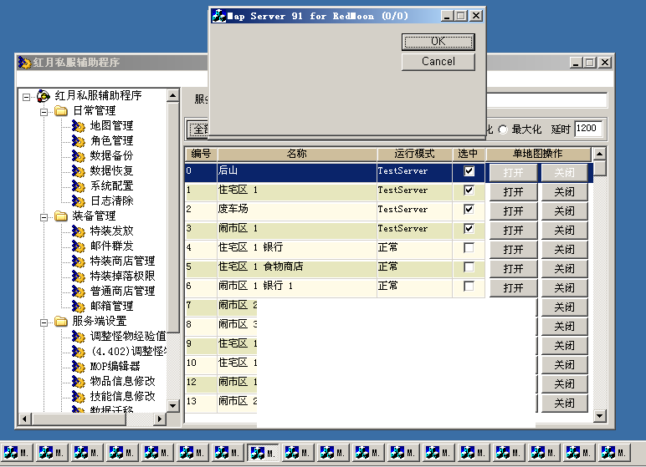This screenshot has height=467, width=646.
Task: Open 数据备份 node
Action: pyautogui.click(x=111, y=155)
